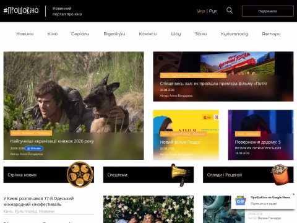The height and width of the screenshot is (223, 297).
Task: Click the review thumbnail under Огляди і Рецензії
Action: click(224, 209)
